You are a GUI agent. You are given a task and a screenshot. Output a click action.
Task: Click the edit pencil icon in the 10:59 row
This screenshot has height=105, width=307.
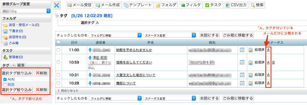[251, 63]
